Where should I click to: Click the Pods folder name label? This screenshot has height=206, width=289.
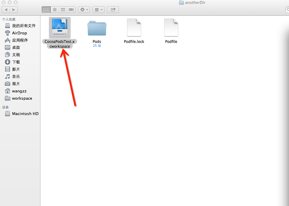point(97,41)
